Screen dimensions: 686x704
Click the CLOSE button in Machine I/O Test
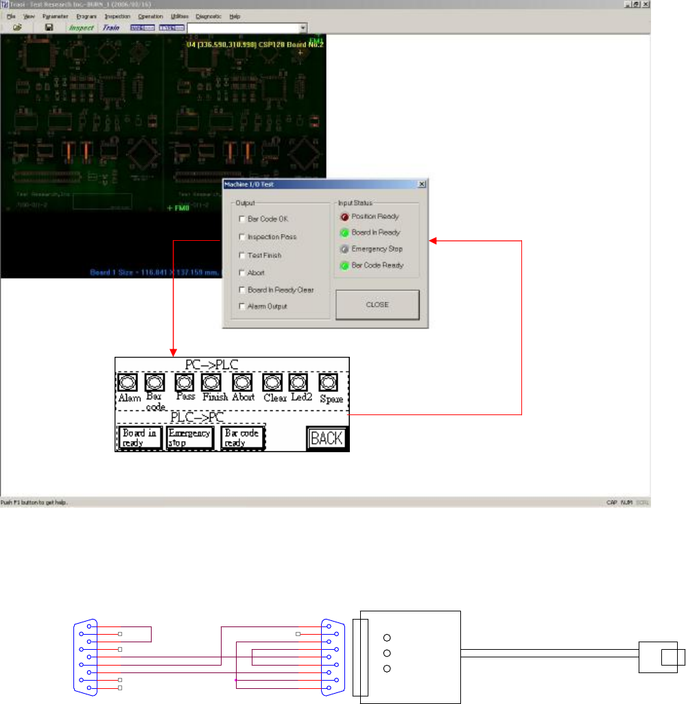pyautogui.click(x=377, y=305)
